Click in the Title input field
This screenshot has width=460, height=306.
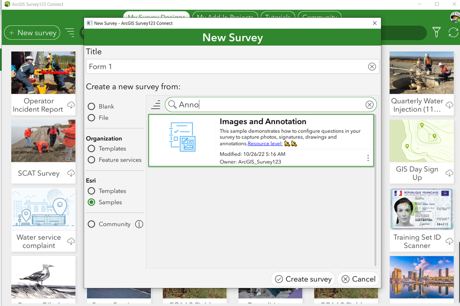[x=233, y=67]
